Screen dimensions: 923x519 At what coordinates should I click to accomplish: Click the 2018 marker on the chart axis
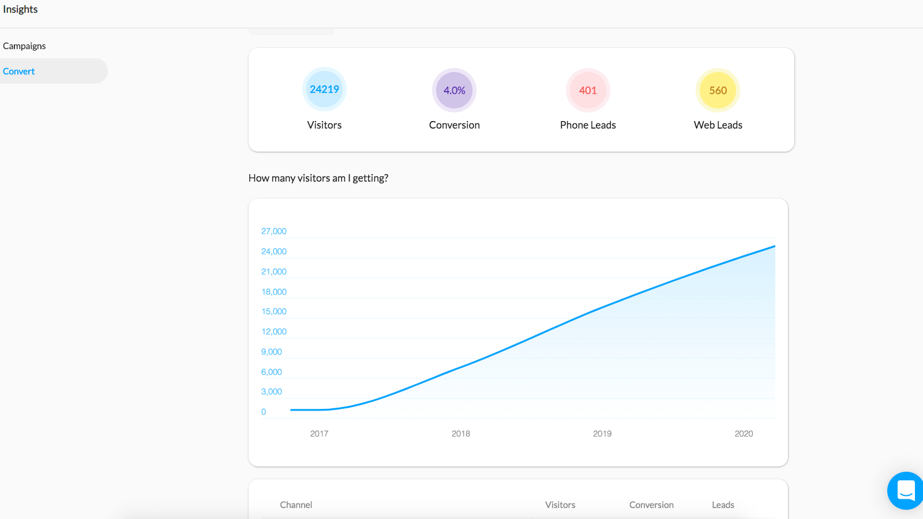click(460, 434)
